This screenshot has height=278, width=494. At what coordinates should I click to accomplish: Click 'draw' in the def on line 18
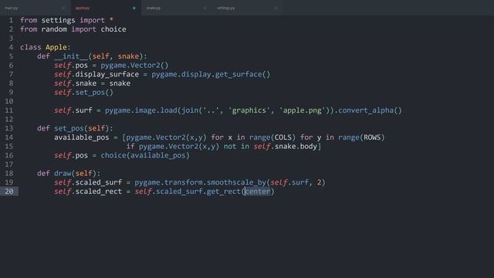click(x=63, y=173)
